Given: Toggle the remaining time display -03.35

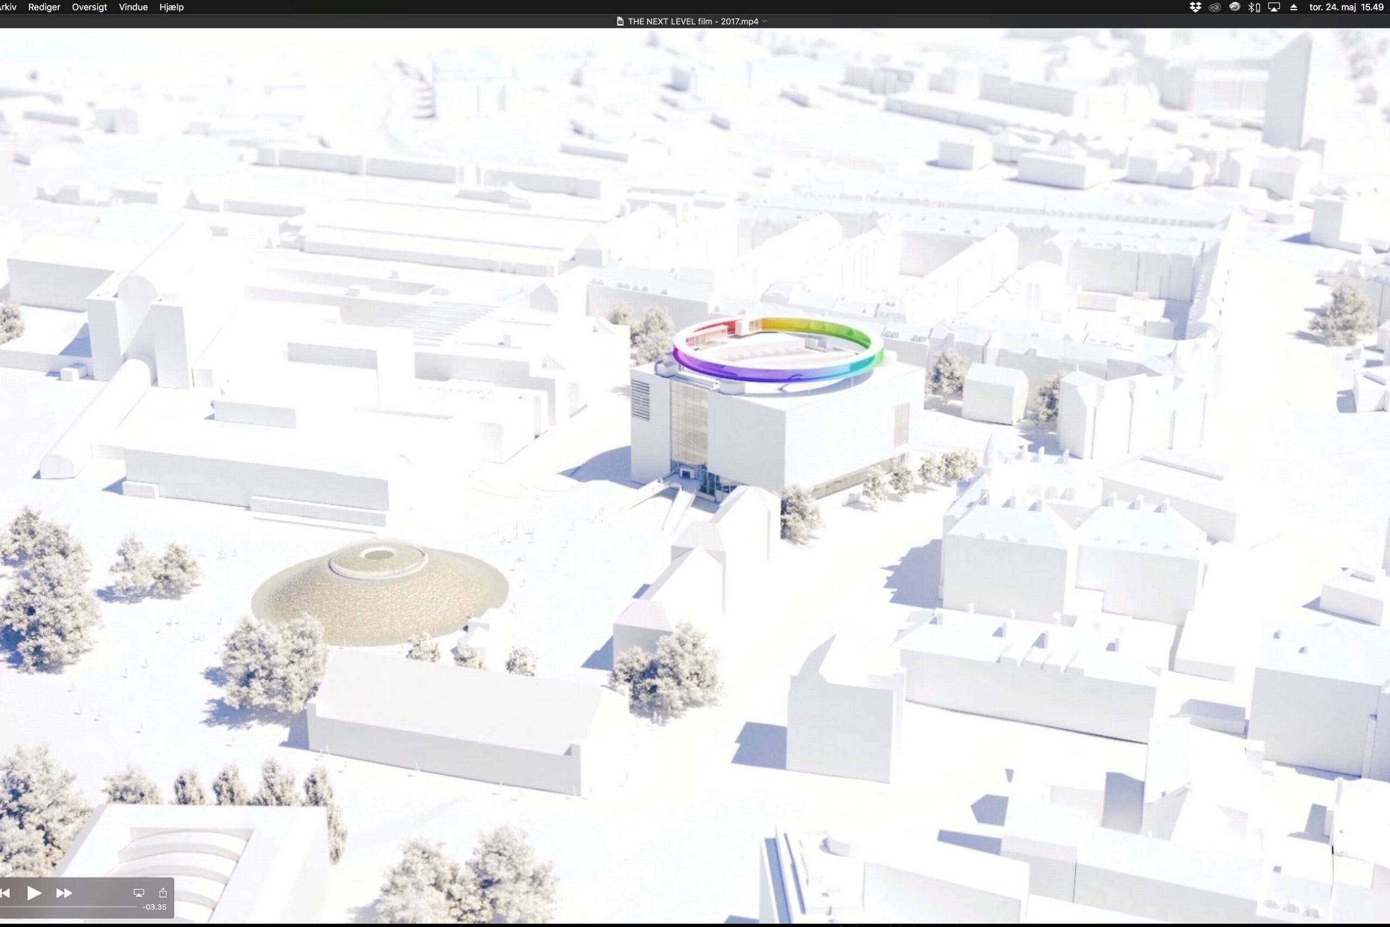Looking at the screenshot, I should (155, 907).
